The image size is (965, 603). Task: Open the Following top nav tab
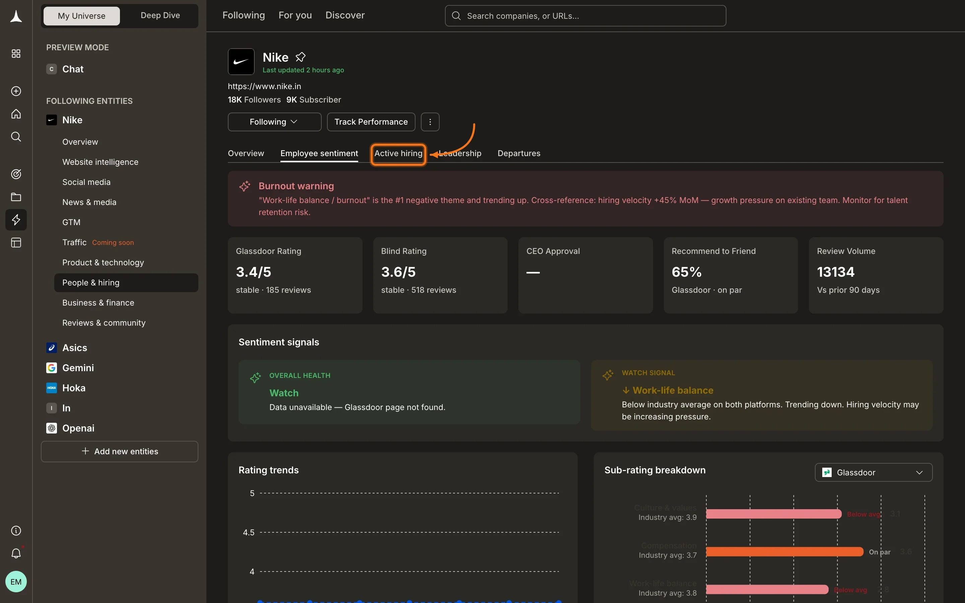(244, 15)
